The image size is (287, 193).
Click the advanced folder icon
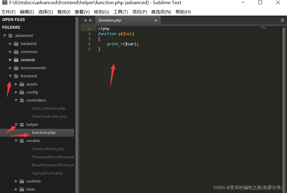(x=10, y=35)
